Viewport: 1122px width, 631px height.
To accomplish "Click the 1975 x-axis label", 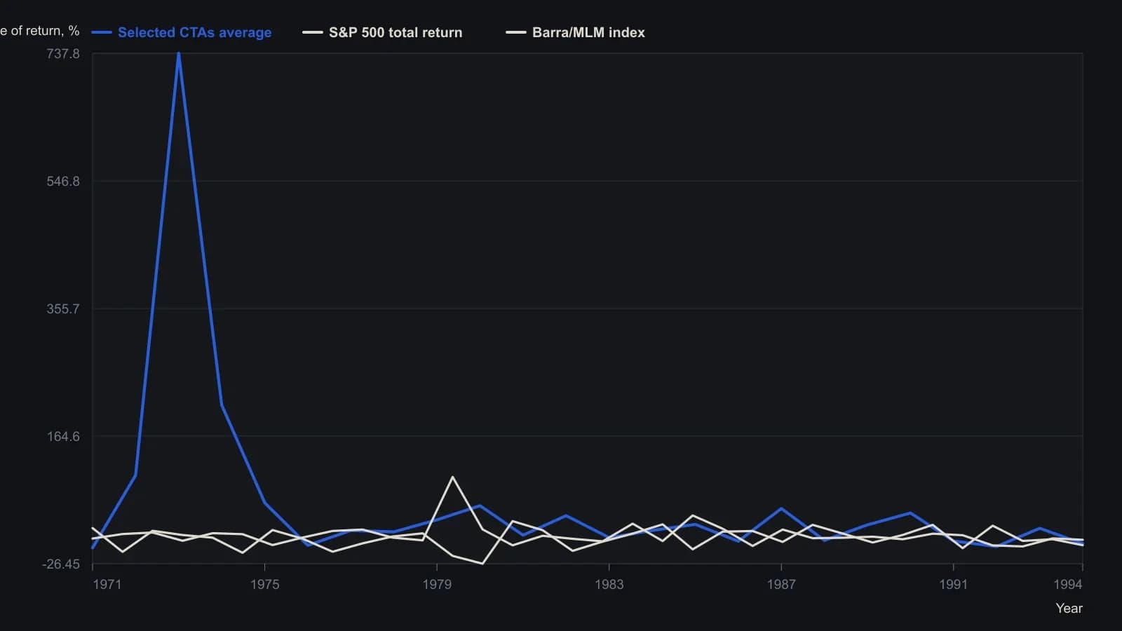I will click(264, 585).
